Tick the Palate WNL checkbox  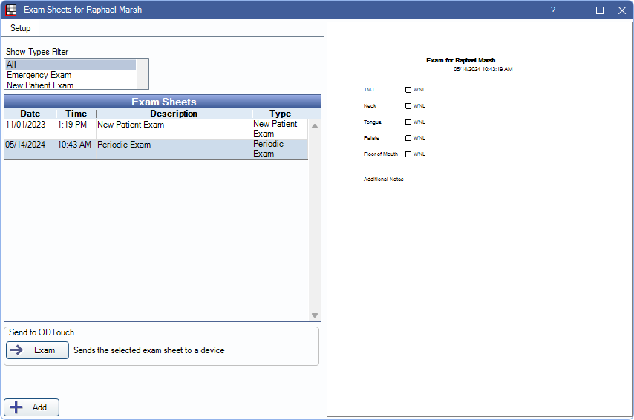(408, 138)
